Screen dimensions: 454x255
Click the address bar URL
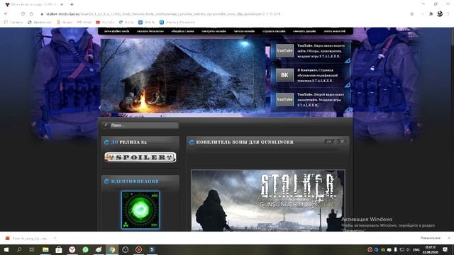(x=163, y=14)
